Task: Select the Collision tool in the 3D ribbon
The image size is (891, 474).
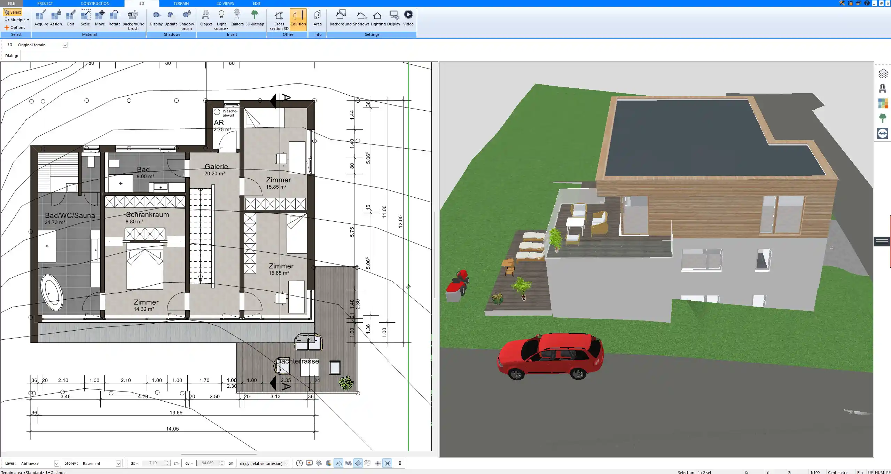Action: pos(298,19)
